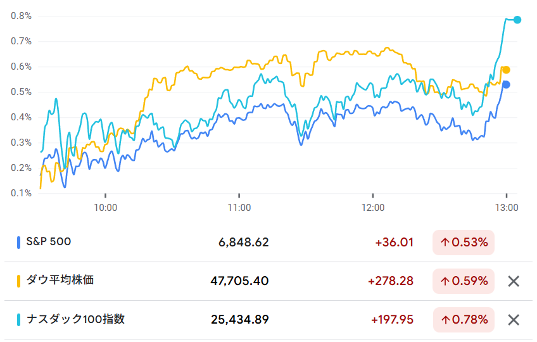Image resolution: width=537 pixels, height=342 pixels.
Task: Select the blue S&P 500 endpoint dot on chart
Action: [506, 84]
